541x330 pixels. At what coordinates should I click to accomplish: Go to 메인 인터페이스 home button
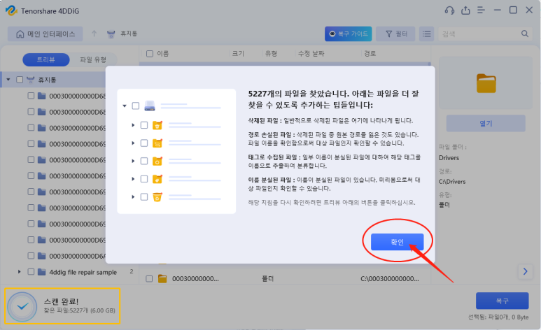coord(45,34)
